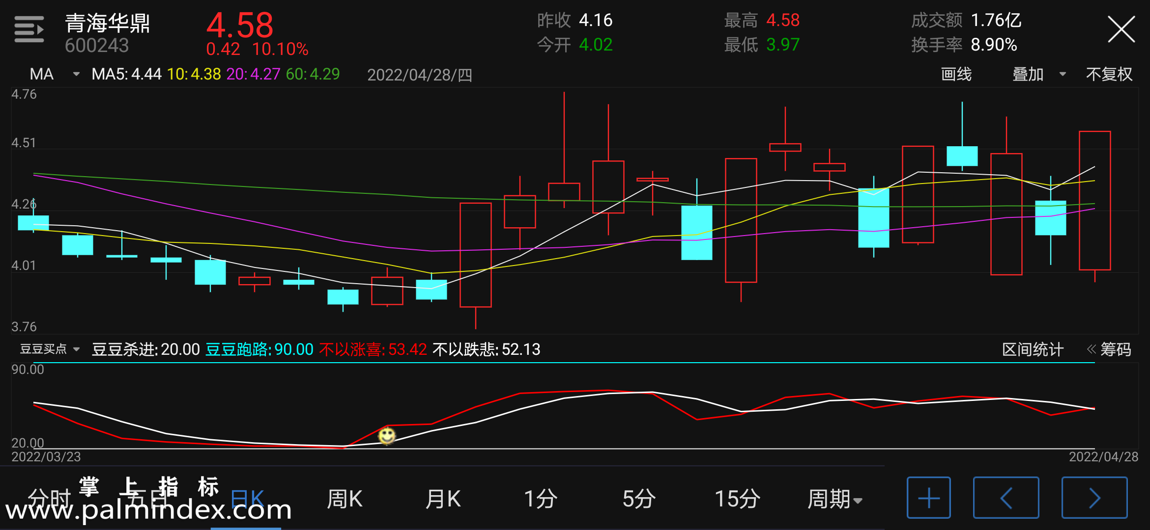Click the plus zoom-in button
Image resolution: width=1150 pixels, height=530 pixels.
coord(928,498)
